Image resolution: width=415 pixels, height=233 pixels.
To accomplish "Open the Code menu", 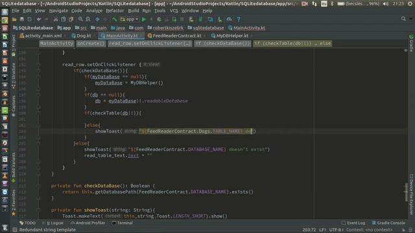I will click(x=77, y=10).
